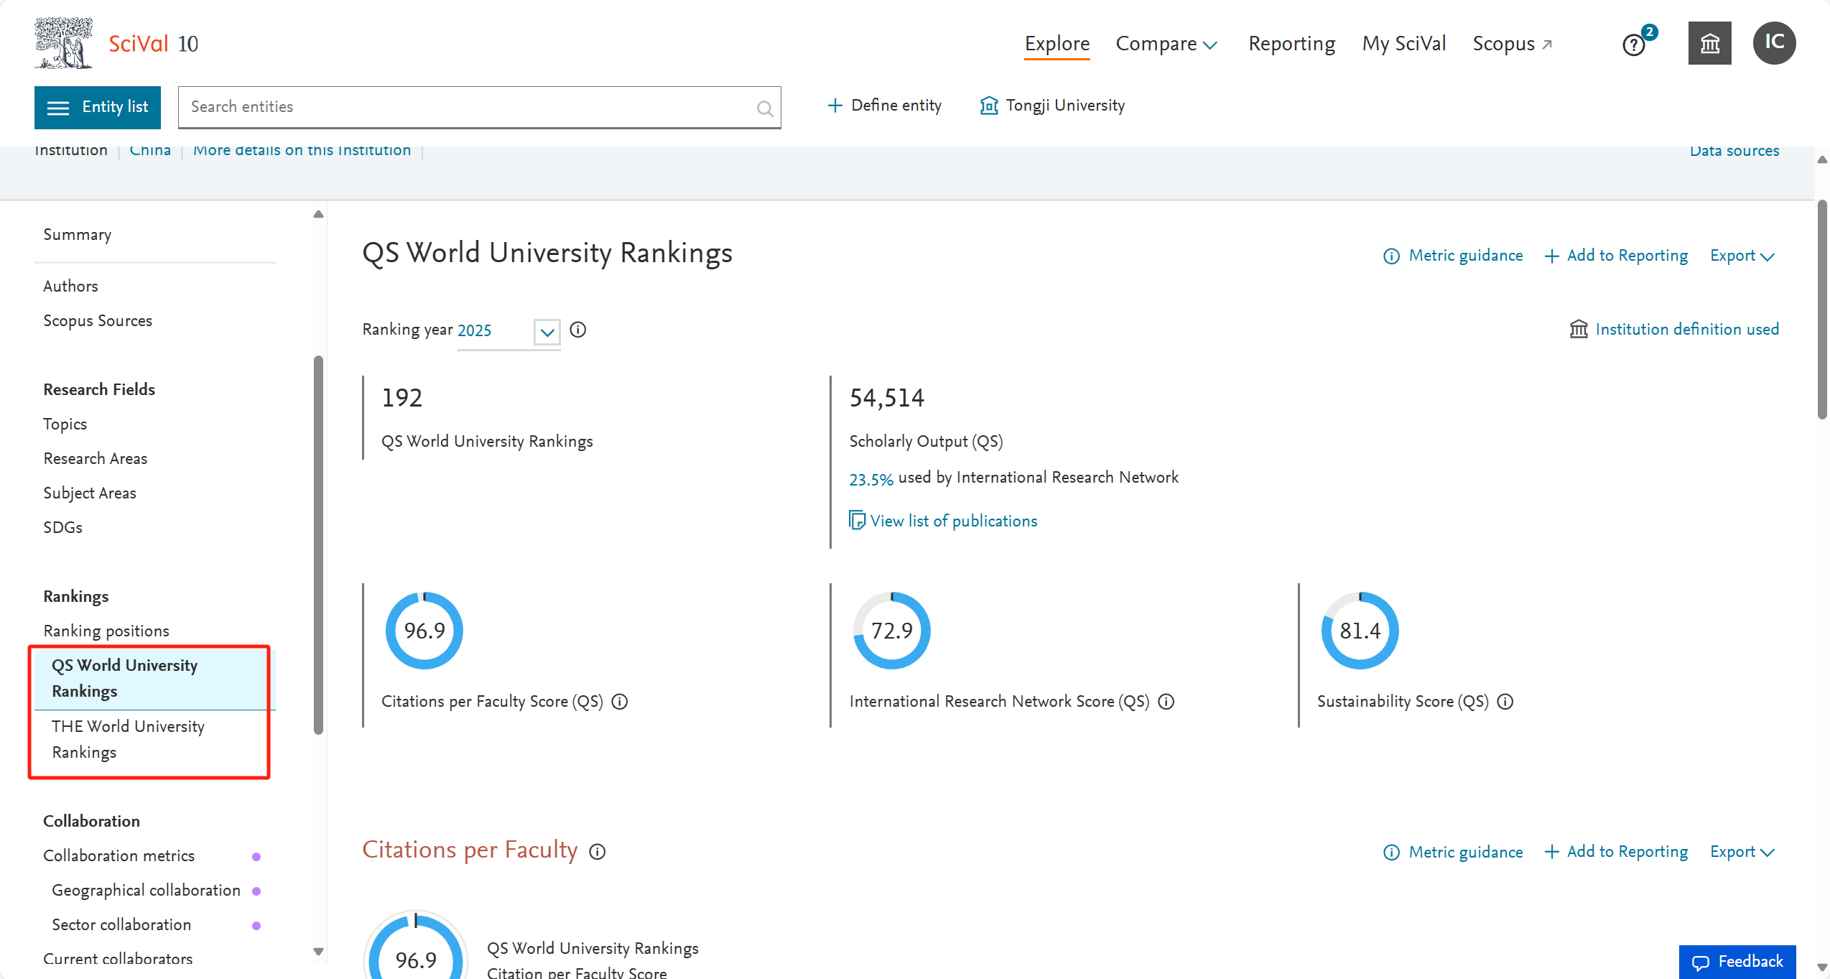Switch to My SciVal
1830x979 pixels.
click(1404, 44)
